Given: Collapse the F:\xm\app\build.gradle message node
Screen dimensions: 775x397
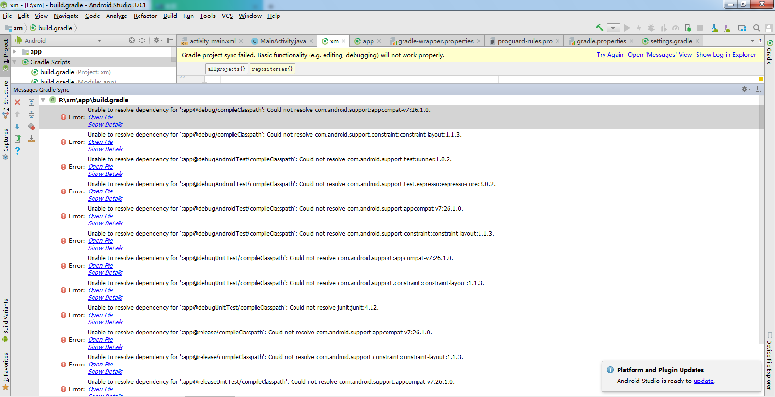Looking at the screenshot, I should [43, 100].
